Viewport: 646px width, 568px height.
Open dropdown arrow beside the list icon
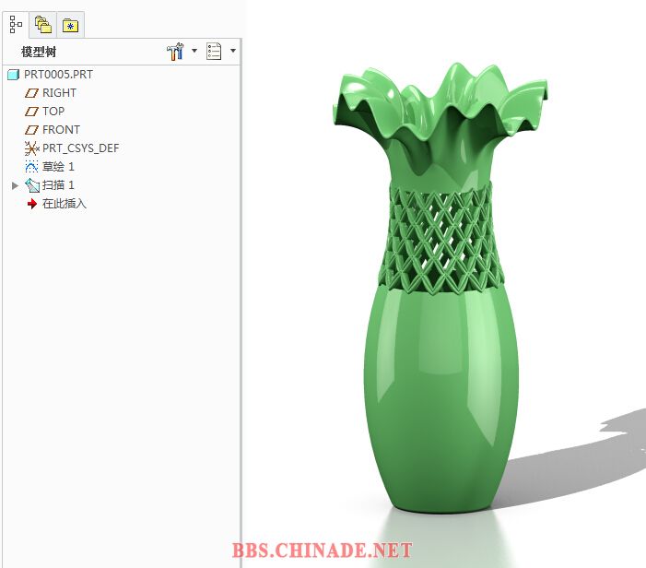[233, 51]
